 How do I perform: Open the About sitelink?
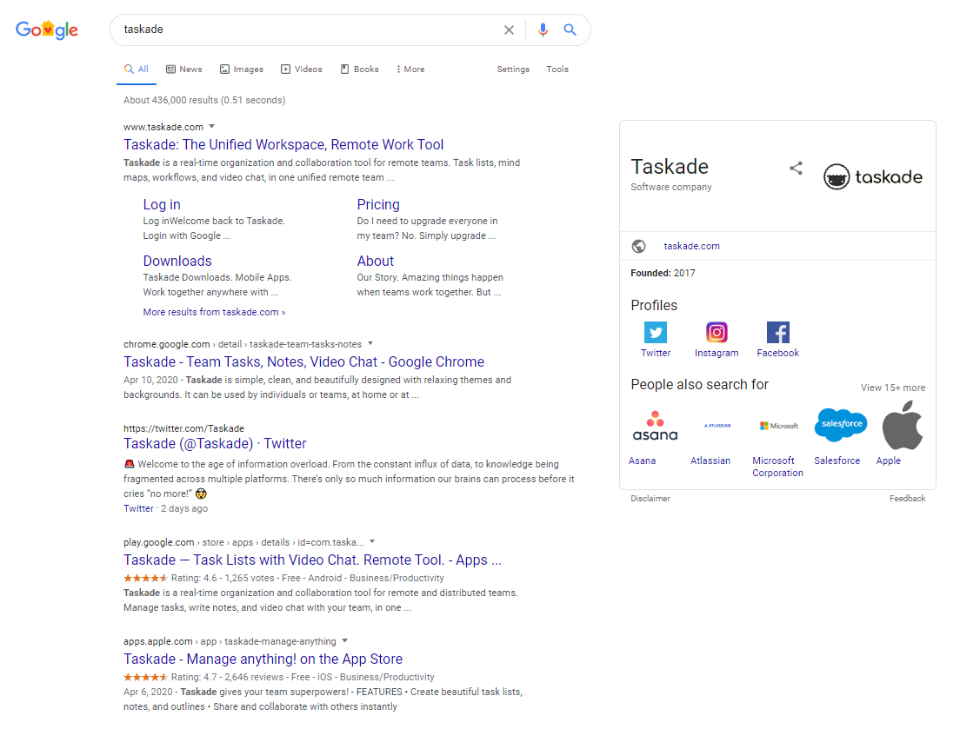(376, 261)
